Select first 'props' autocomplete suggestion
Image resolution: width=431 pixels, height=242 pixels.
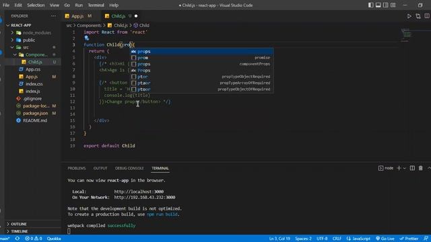(x=201, y=51)
